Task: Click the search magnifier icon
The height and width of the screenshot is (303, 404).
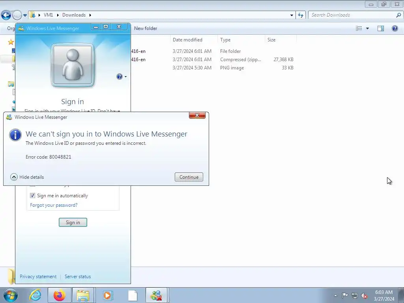Action: click(x=398, y=15)
